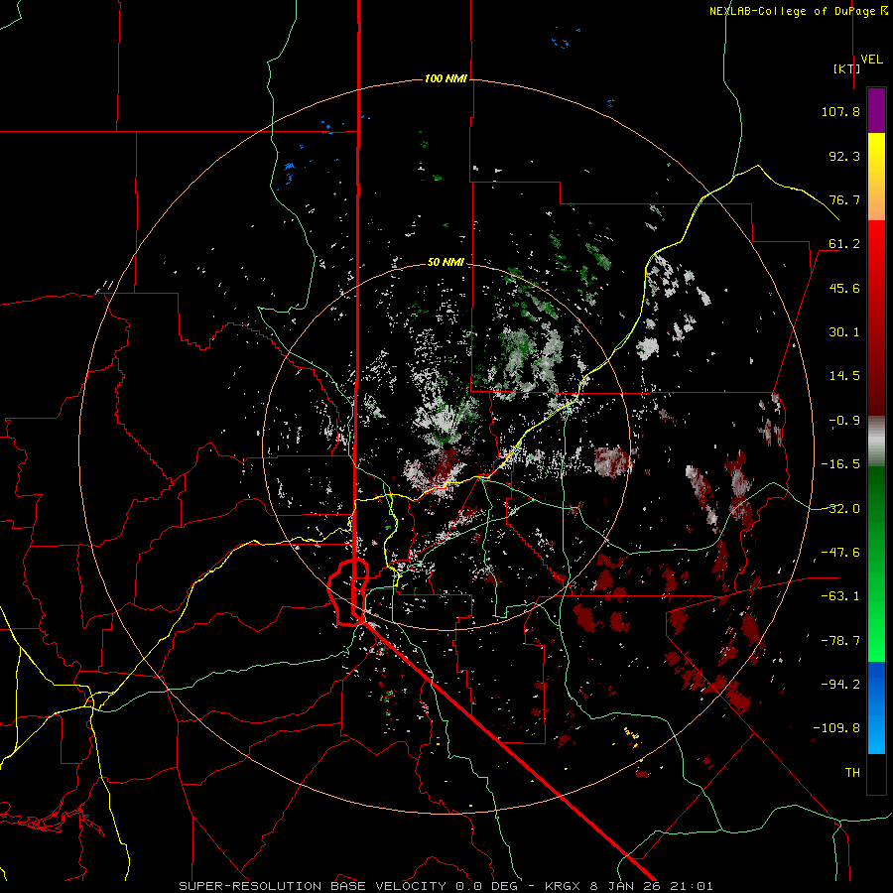Click the 50 NMI range ring label
The height and width of the screenshot is (893, 893).
446,262
